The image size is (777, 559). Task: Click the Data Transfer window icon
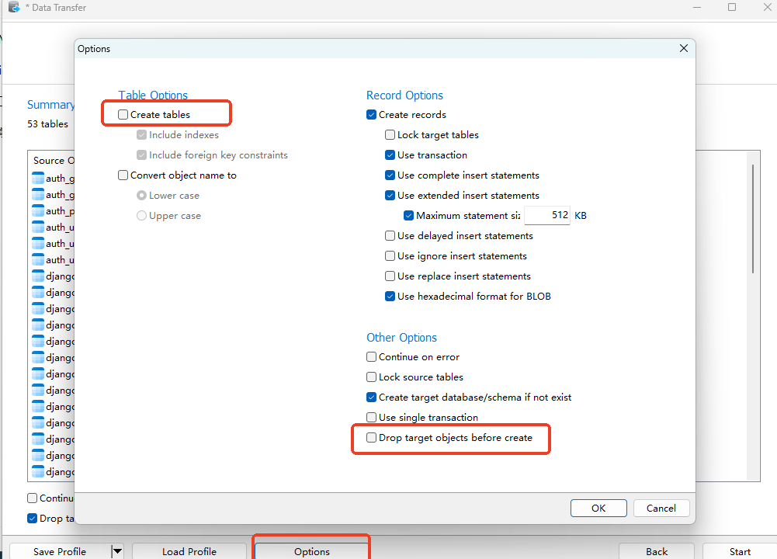(x=14, y=8)
